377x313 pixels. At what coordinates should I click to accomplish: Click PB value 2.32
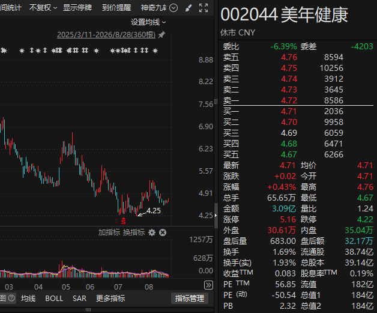click(x=288, y=306)
